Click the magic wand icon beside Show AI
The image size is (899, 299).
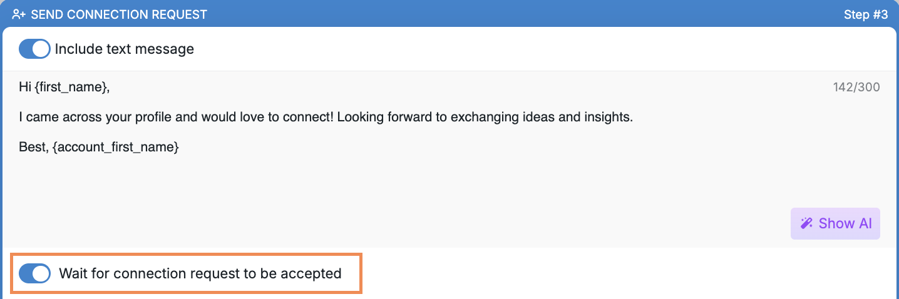(x=807, y=223)
